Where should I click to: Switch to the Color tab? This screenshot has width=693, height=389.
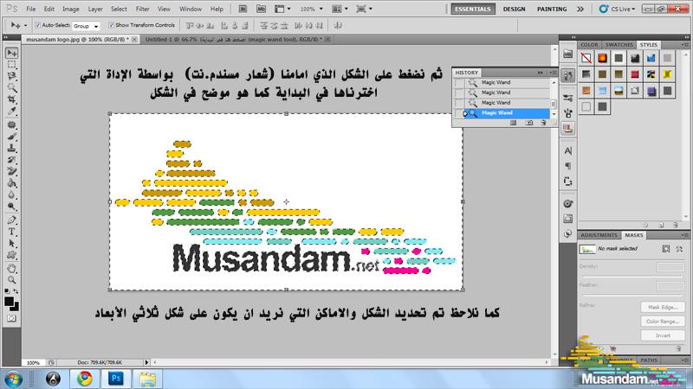tap(589, 45)
